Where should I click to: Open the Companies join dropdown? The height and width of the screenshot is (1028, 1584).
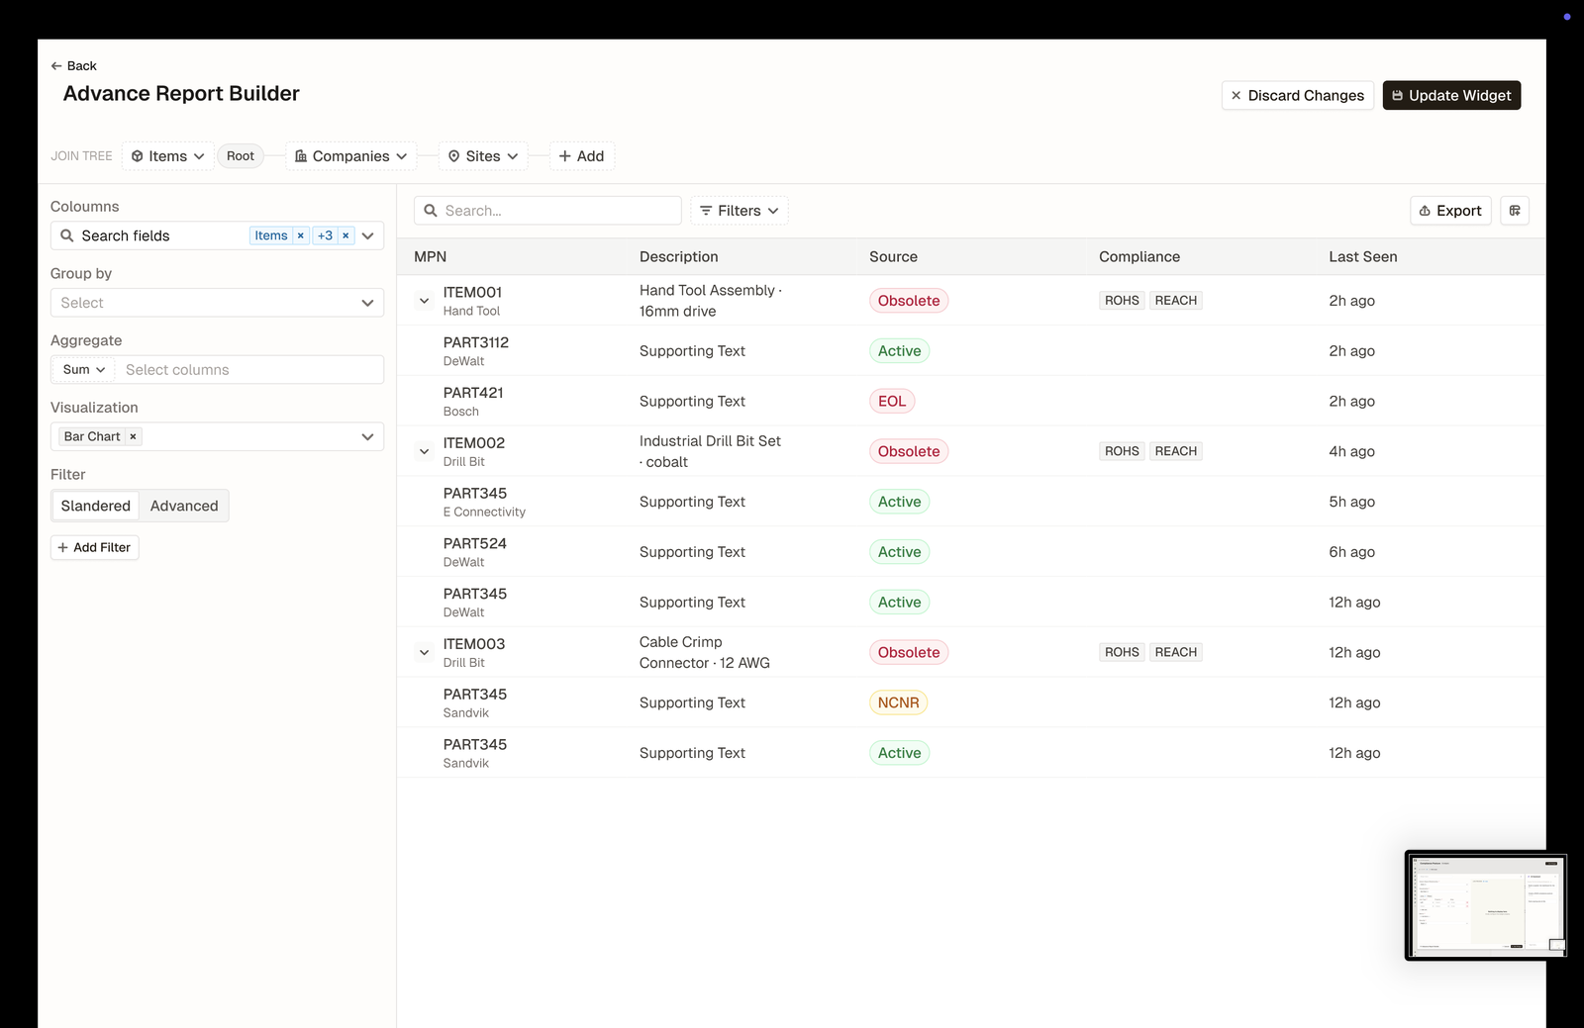(x=351, y=156)
